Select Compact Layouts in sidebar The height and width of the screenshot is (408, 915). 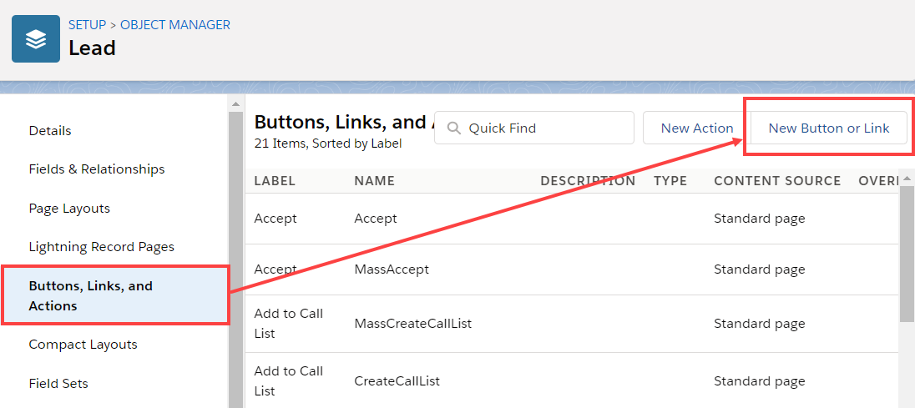pos(83,345)
